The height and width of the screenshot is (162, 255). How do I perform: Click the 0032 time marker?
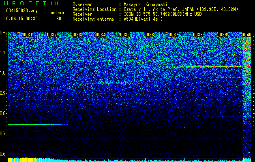click(52, 35)
